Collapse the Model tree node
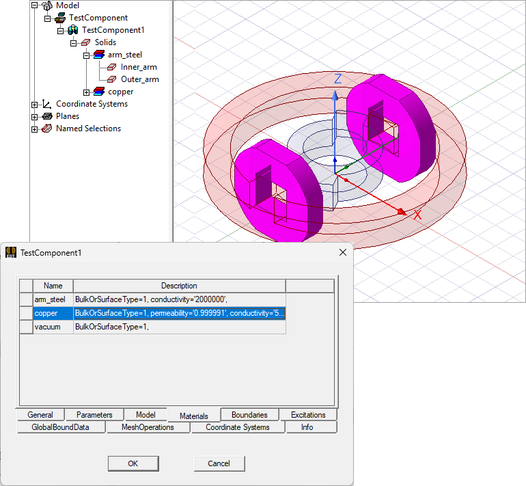Viewport: 526px width, 486px height. [35, 5]
